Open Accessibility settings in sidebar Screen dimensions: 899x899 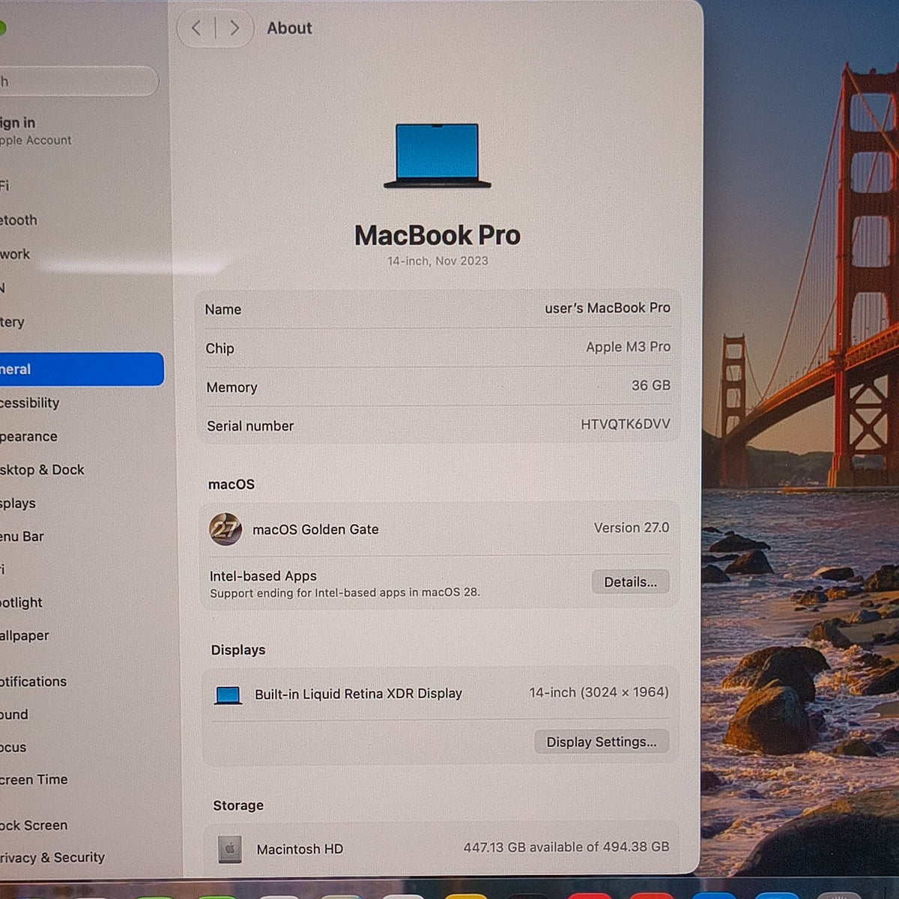[x=30, y=403]
